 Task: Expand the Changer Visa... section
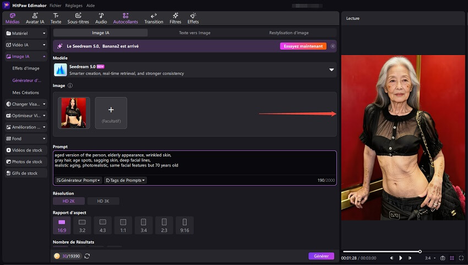coord(26,104)
